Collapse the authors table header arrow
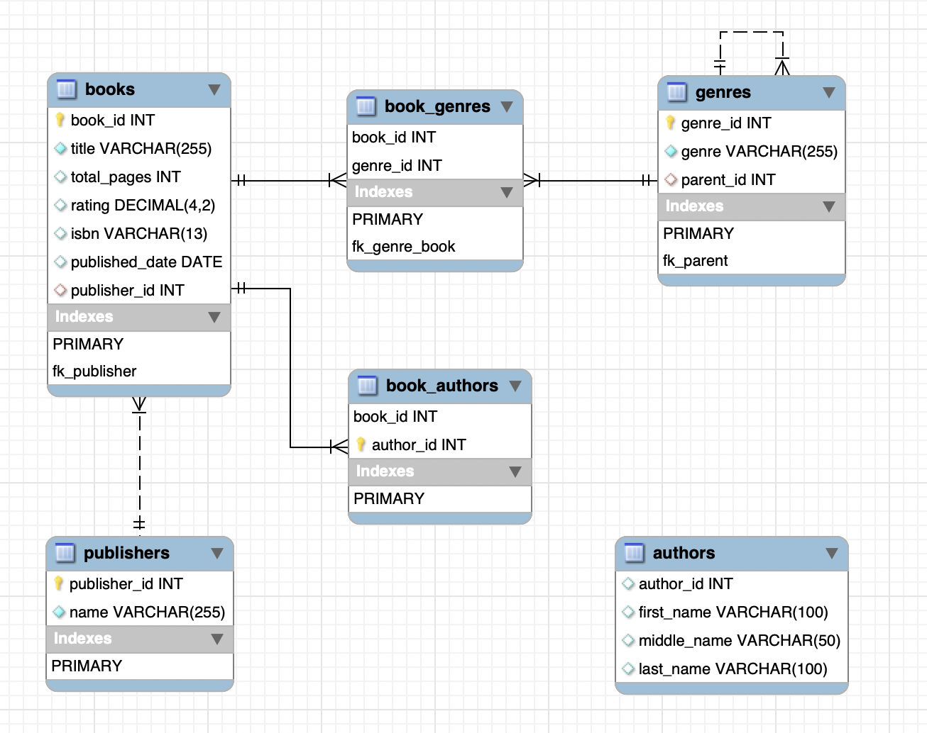The width and height of the screenshot is (927, 733). click(x=832, y=554)
